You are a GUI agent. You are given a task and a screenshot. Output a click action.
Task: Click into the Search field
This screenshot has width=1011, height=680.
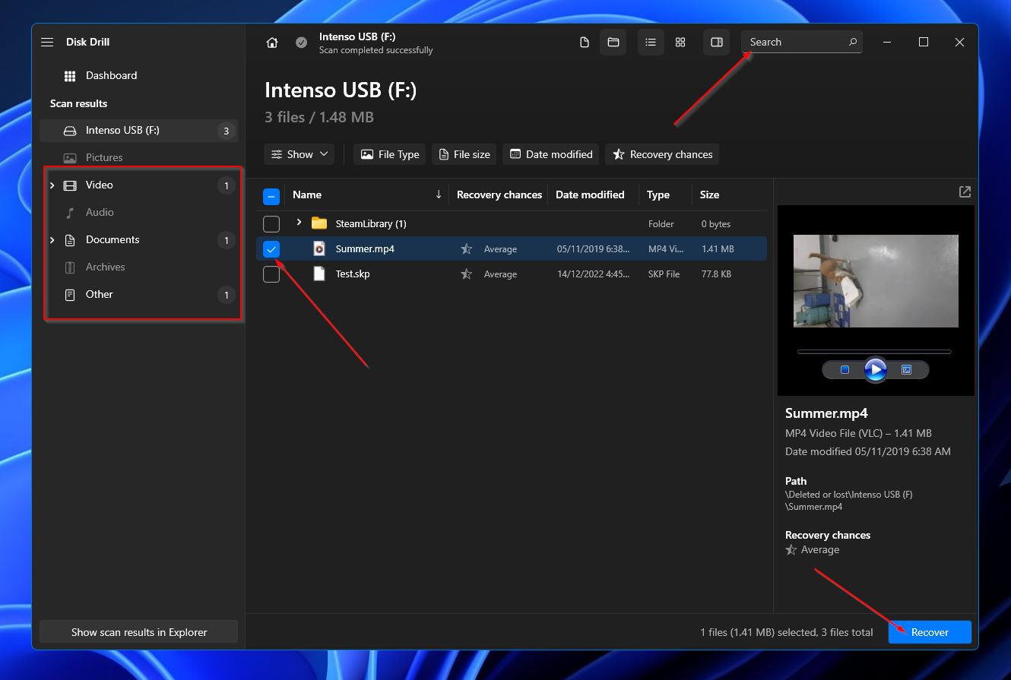794,43
